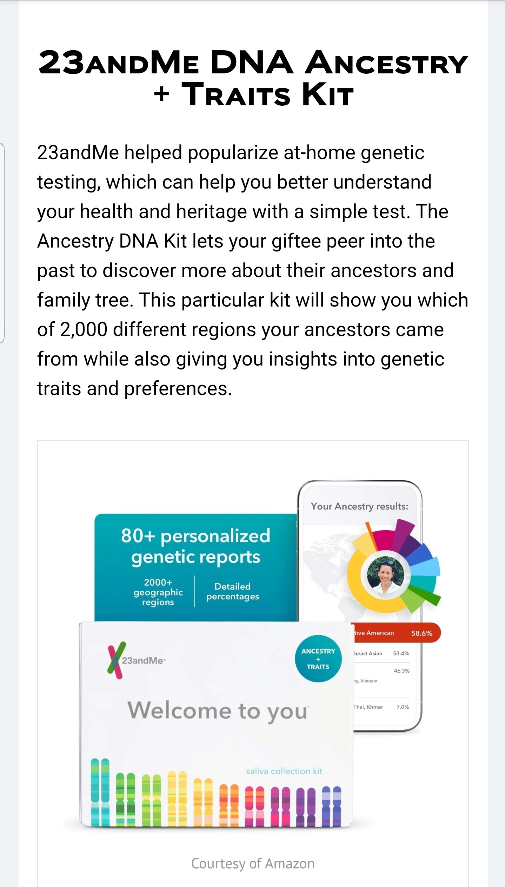The width and height of the screenshot is (505, 887).
Task: Click the 'saliva collection kit' text
Action: click(284, 771)
